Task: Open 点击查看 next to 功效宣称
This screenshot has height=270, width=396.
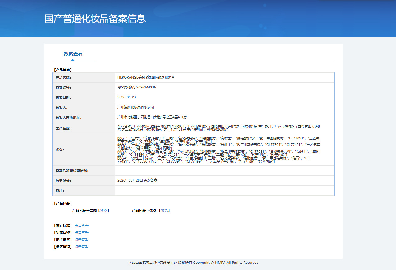Action: [x=82, y=232]
